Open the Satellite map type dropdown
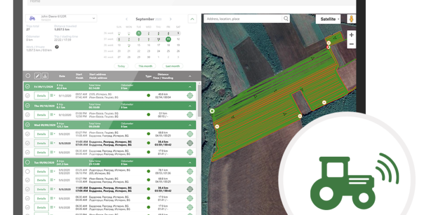431x215 pixels. 330,19
